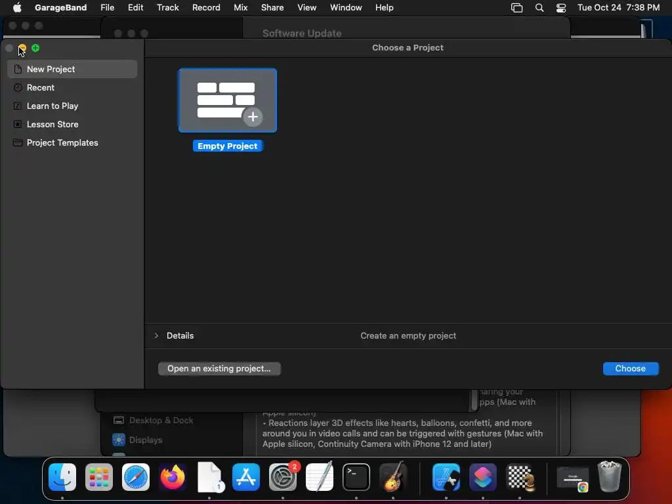Open the View menu
The image size is (672, 504).
(x=307, y=8)
